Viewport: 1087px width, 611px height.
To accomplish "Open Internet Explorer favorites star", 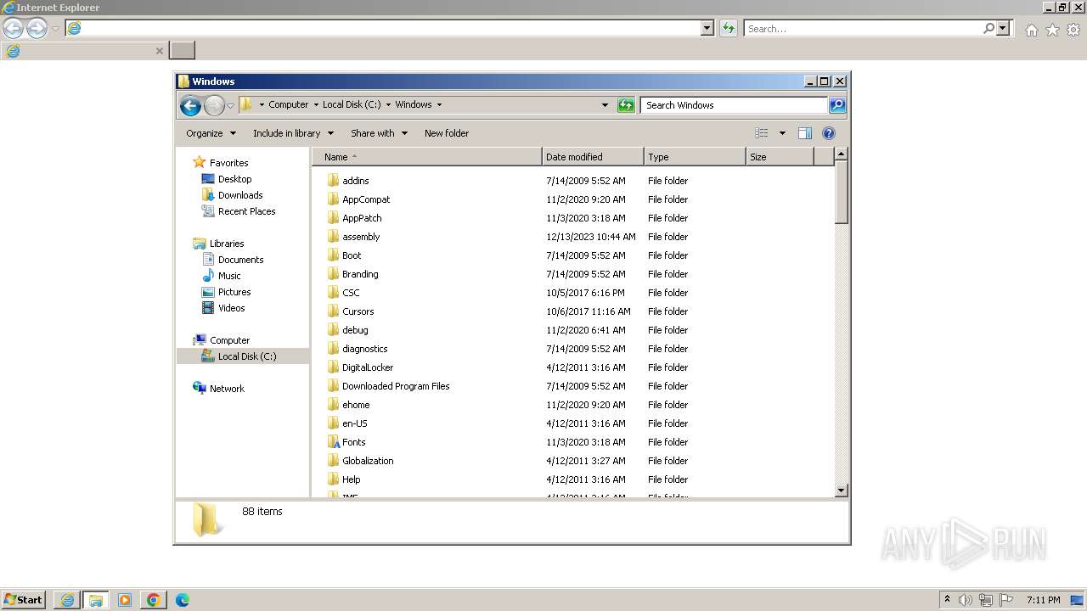I will point(1052,30).
